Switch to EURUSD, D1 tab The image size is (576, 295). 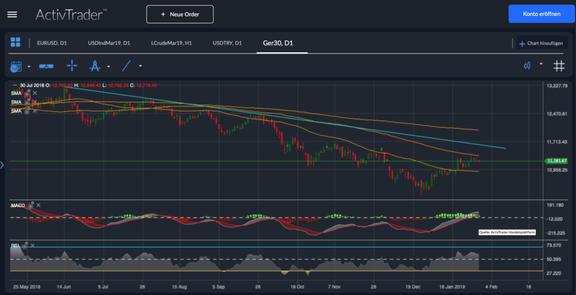pos(52,43)
